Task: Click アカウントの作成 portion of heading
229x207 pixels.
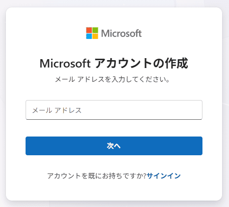Action: coord(142,63)
